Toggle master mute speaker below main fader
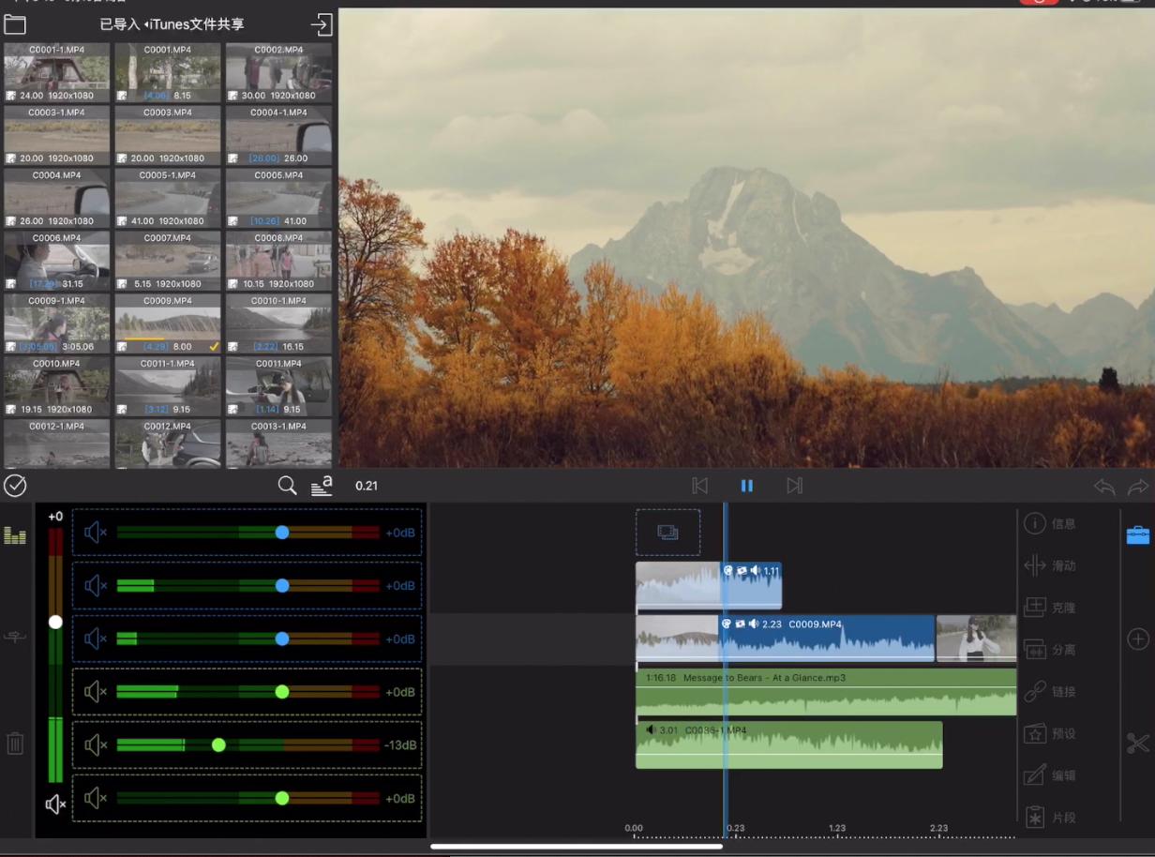 click(55, 804)
